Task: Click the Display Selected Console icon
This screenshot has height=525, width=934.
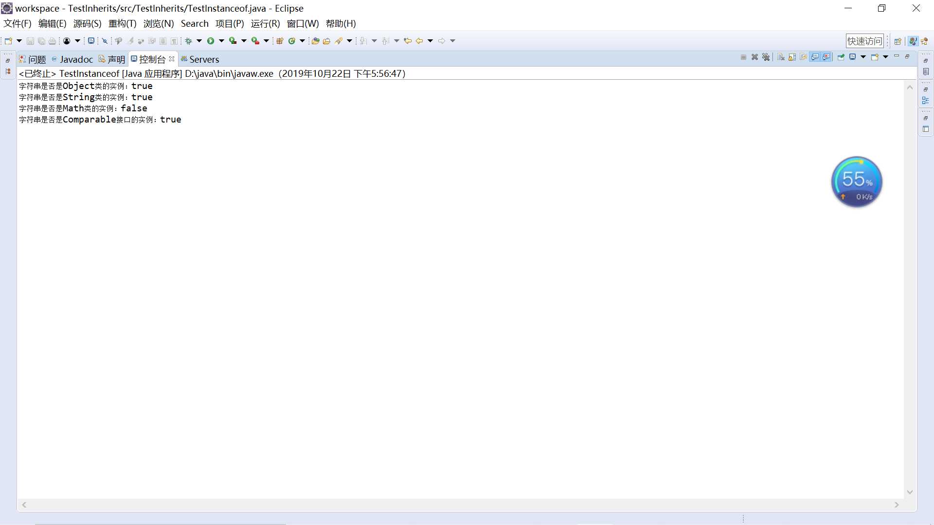Action: pyautogui.click(x=852, y=57)
